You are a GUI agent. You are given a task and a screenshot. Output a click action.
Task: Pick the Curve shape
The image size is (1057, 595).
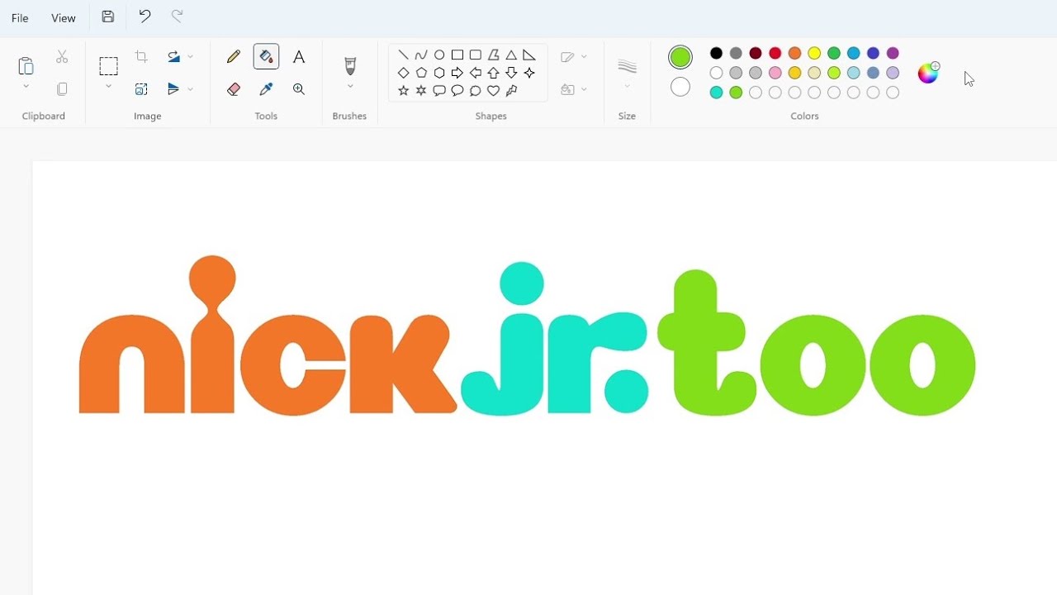[x=421, y=55]
